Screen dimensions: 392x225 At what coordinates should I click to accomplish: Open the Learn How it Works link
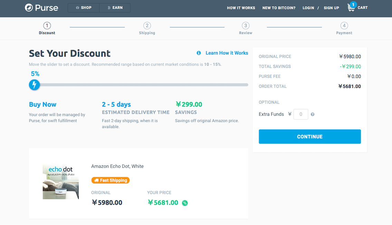pos(227,53)
